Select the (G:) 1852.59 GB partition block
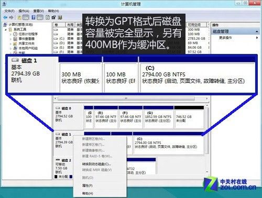The image size is (262, 198). click(158, 117)
